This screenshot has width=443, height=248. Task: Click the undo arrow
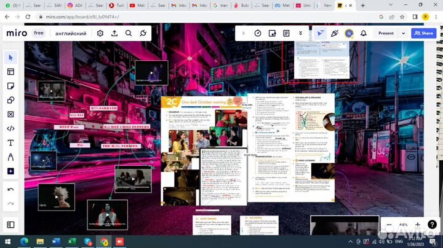point(10,189)
